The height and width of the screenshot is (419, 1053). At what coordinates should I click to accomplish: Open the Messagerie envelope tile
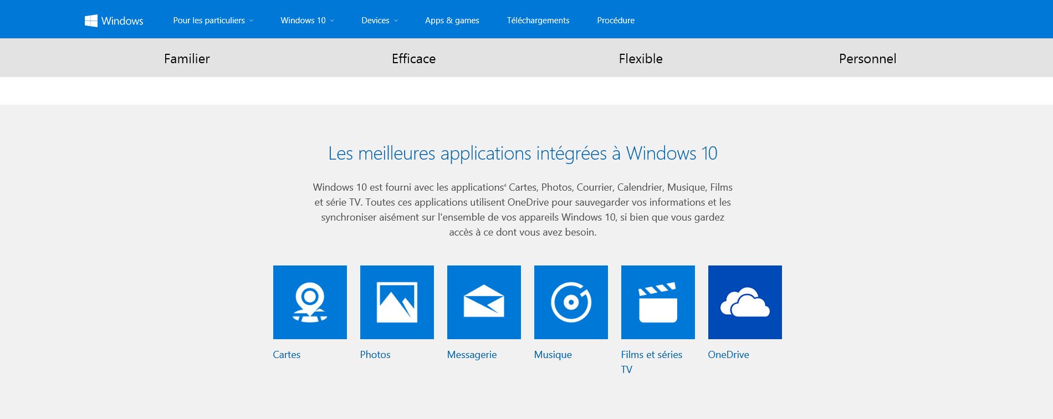pyautogui.click(x=484, y=302)
